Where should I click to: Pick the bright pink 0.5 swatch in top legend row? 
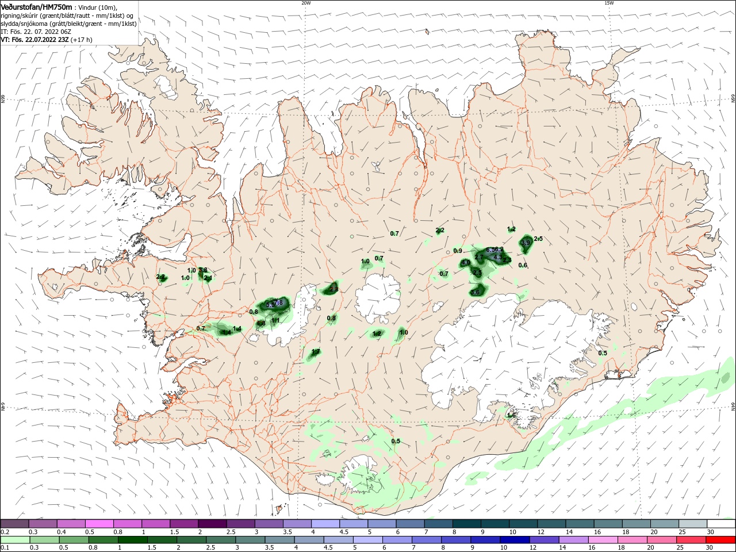99,524
